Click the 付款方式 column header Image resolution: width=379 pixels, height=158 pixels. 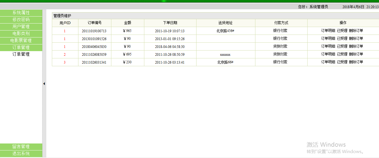[281, 23]
